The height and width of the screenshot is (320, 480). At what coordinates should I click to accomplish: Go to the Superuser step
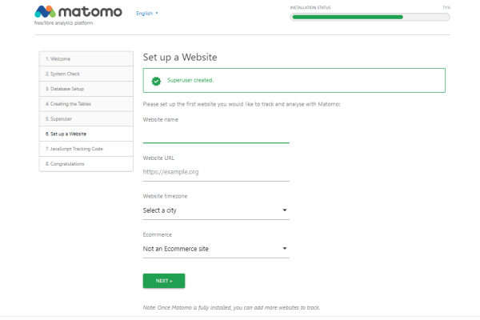pyautogui.click(x=86, y=118)
